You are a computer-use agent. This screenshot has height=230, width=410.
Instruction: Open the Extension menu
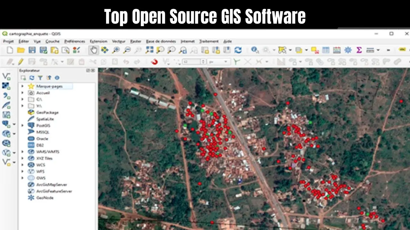99,41
